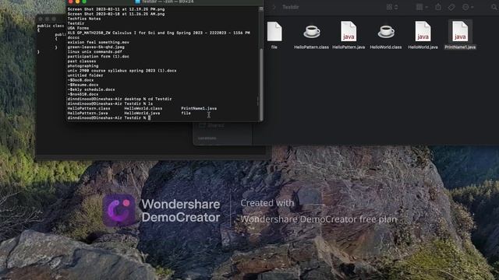
Task: Click the HelloWorld.java filename label in Finder
Action: (x=423, y=47)
